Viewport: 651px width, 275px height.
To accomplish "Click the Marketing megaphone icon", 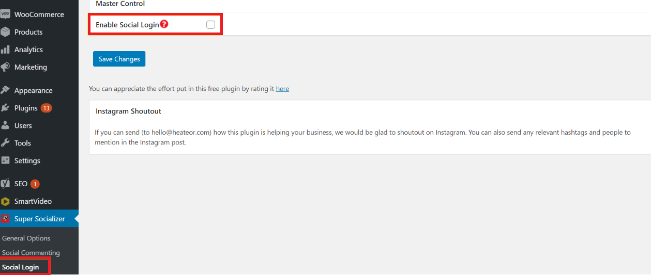I will [5, 67].
